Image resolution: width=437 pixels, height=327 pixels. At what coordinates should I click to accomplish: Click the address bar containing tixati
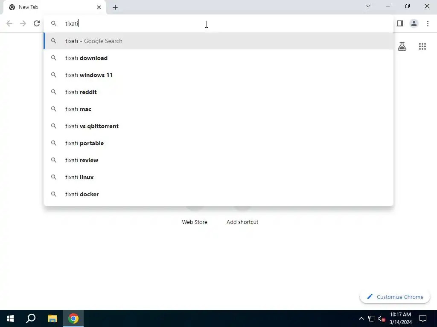218,23
